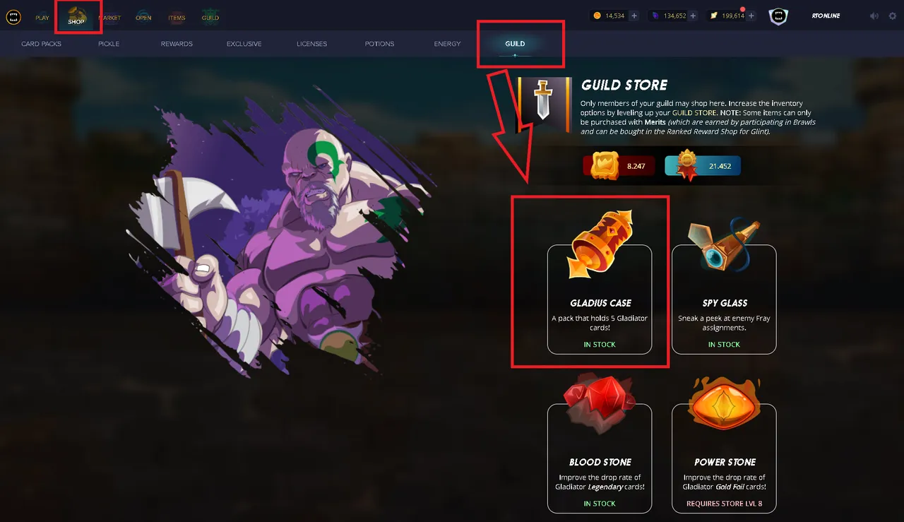Open the player avatar shield icon
This screenshot has height=522, width=904.
pos(778,16)
